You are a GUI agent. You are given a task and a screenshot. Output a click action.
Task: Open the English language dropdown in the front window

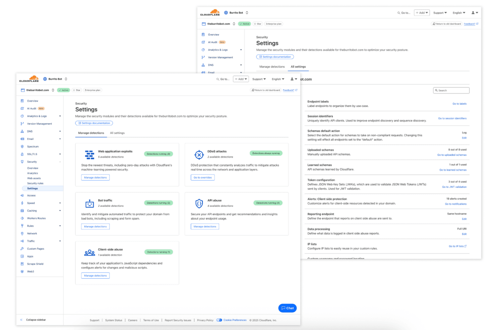click(x=278, y=79)
